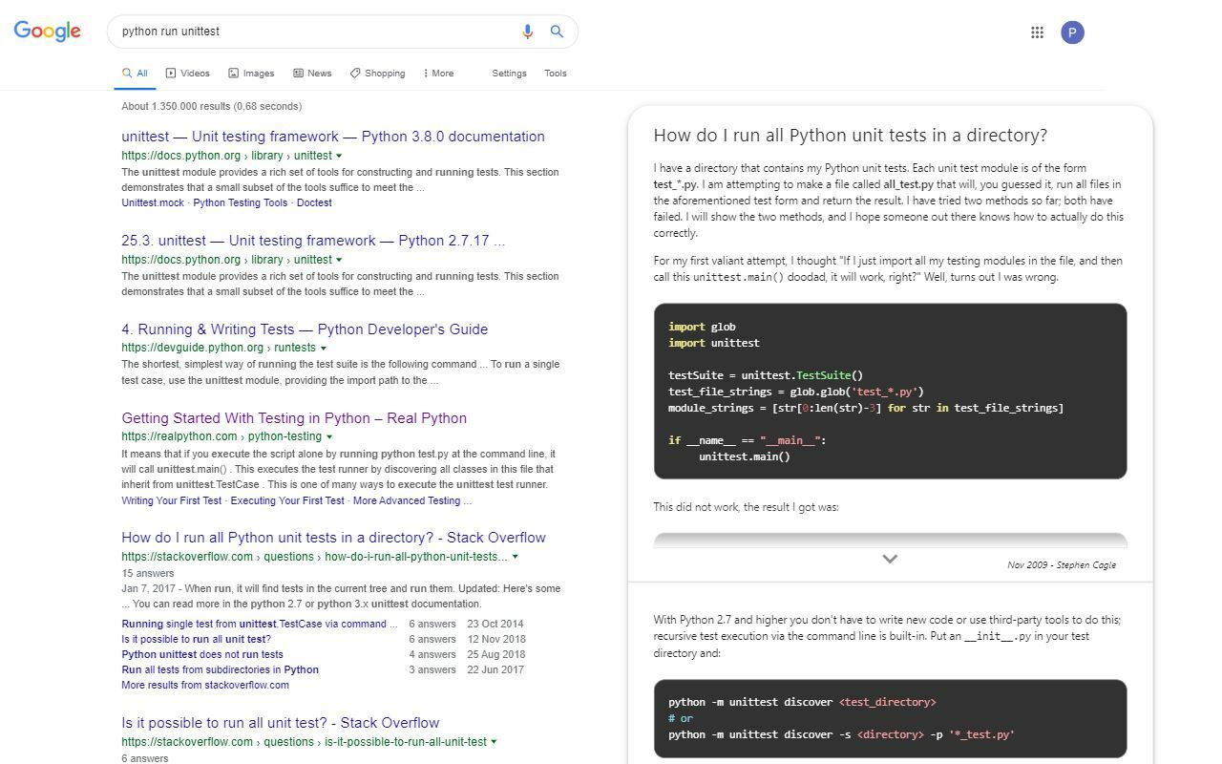The height and width of the screenshot is (764, 1222).
Task: Click the code line unittest.main()
Action: (x=745, y=456)
